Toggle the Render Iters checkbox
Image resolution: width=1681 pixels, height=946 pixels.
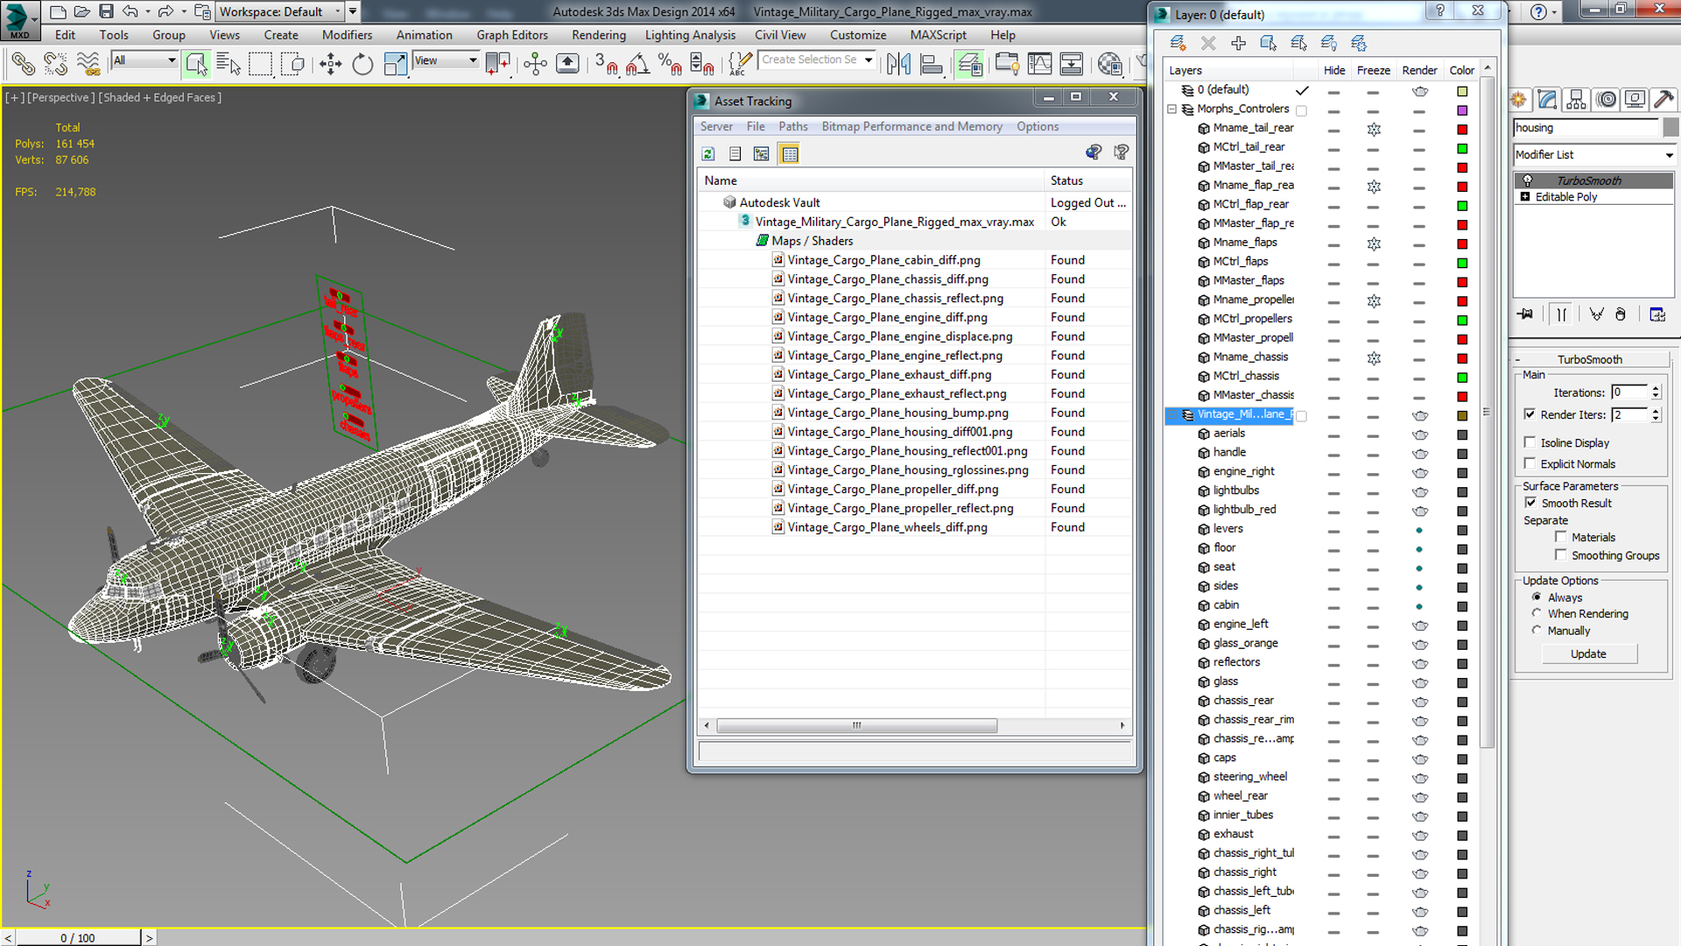point(1530,414)
